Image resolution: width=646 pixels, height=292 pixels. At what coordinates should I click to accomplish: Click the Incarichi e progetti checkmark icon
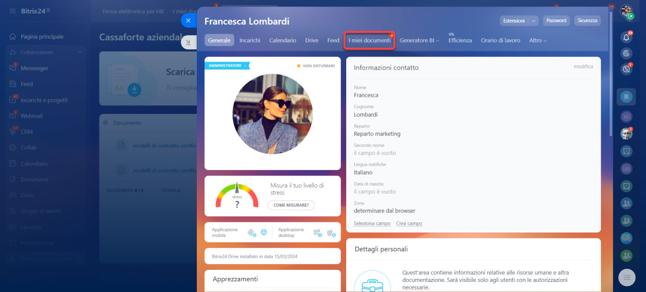(13, 100)
